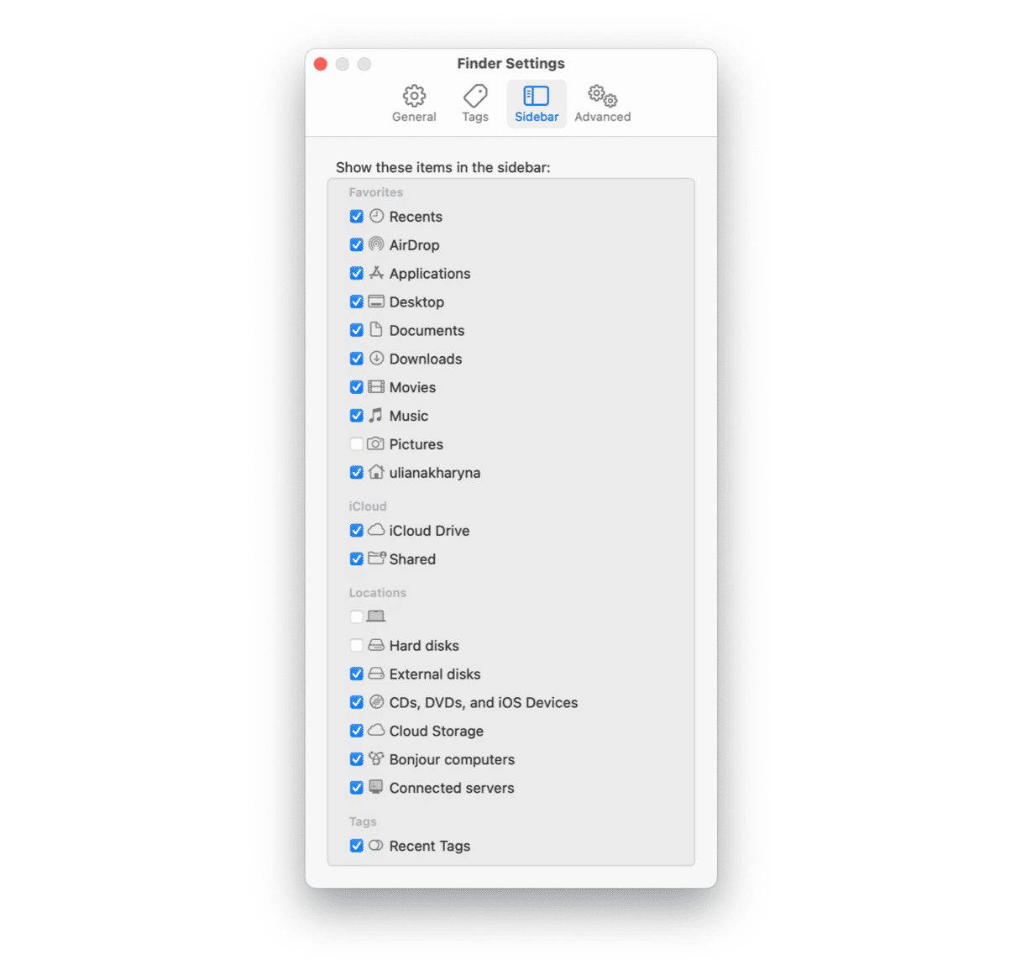Click the Downloads arrow icon
Screen dimensions: 1021x965
point(376,358)
